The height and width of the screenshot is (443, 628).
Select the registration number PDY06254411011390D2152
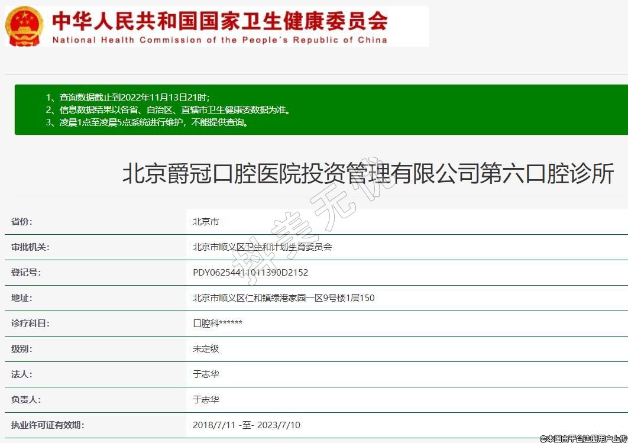coord(250,273)
